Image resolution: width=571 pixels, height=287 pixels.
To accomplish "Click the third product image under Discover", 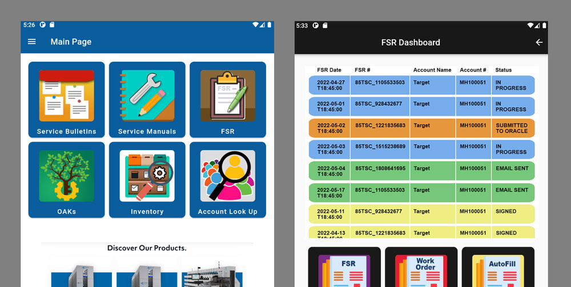I will 211,272.
